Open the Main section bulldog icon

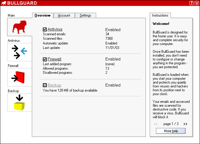coord(20,27)
